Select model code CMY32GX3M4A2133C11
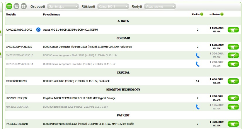The image size is (242, 129). (x=19, y=64)
